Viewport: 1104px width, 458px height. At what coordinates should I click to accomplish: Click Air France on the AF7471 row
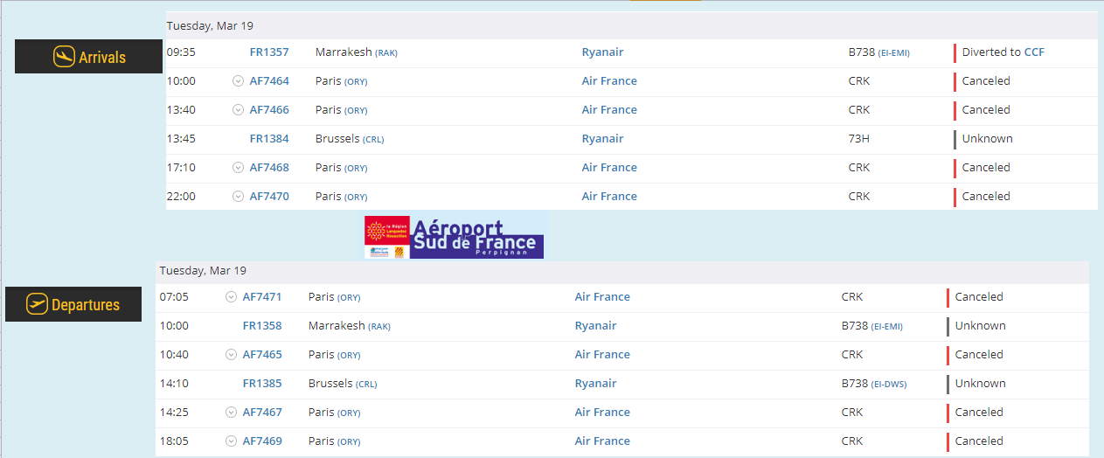[x=602, y=297]
